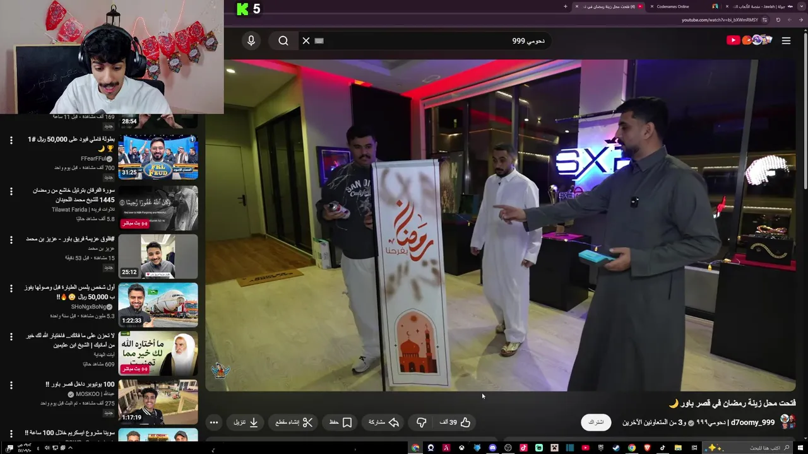Open the FRL Feud 31:25 video thumbnail

tap(158, 157)
